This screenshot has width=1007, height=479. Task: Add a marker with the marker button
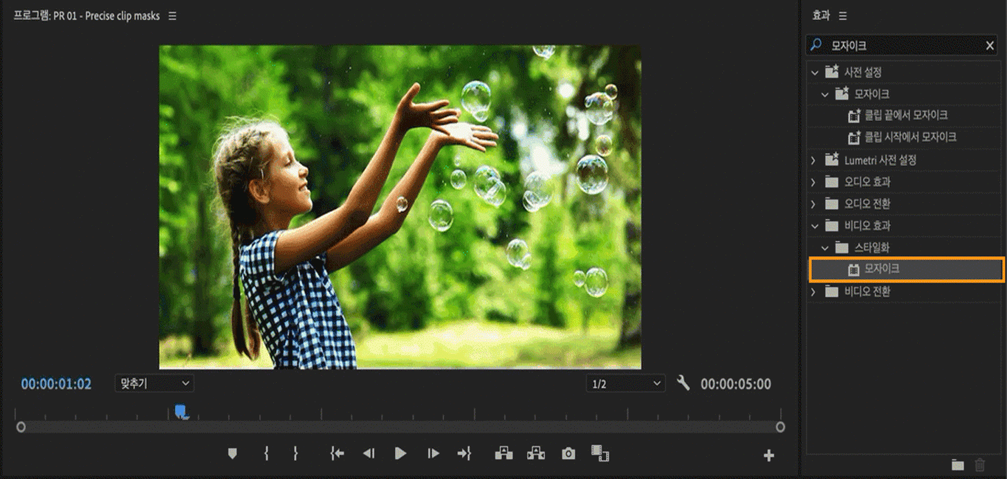[x=232, y=453]
